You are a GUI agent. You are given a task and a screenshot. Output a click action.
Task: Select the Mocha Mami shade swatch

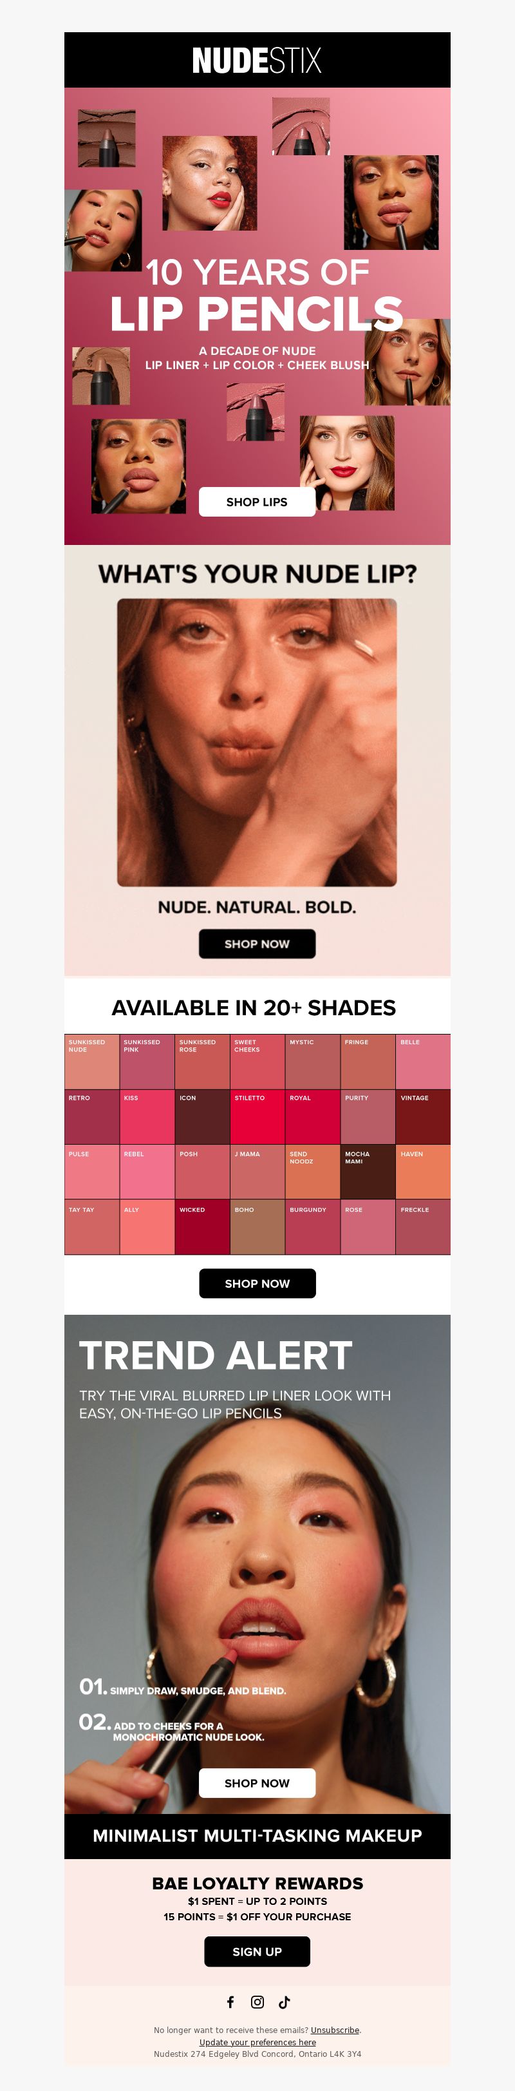pyautogui.click(x=368, y=1172)
